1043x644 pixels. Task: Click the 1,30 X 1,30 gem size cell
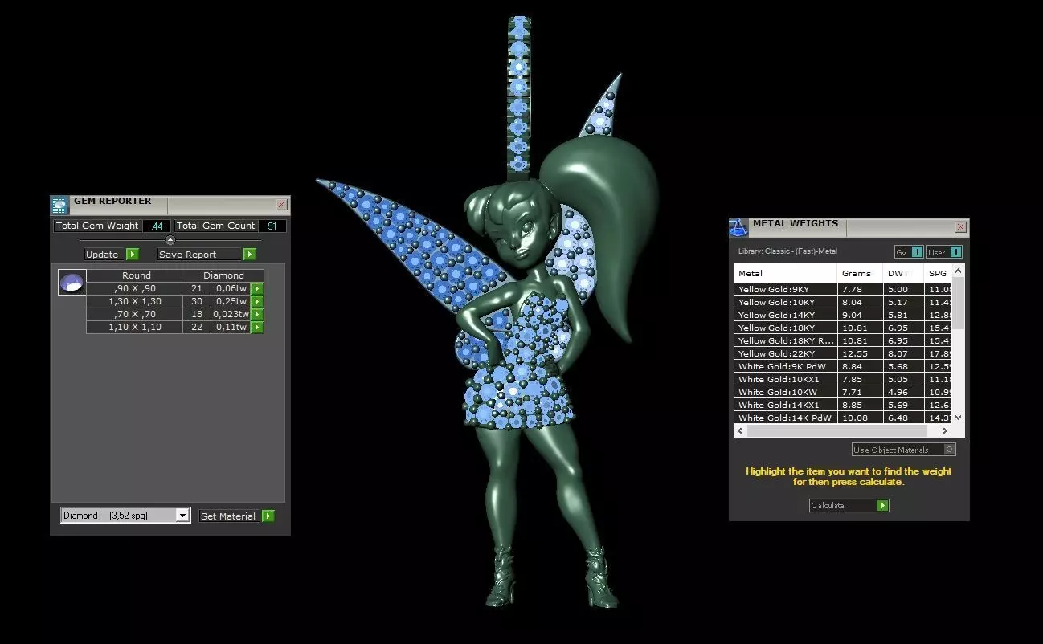[134, 301]
